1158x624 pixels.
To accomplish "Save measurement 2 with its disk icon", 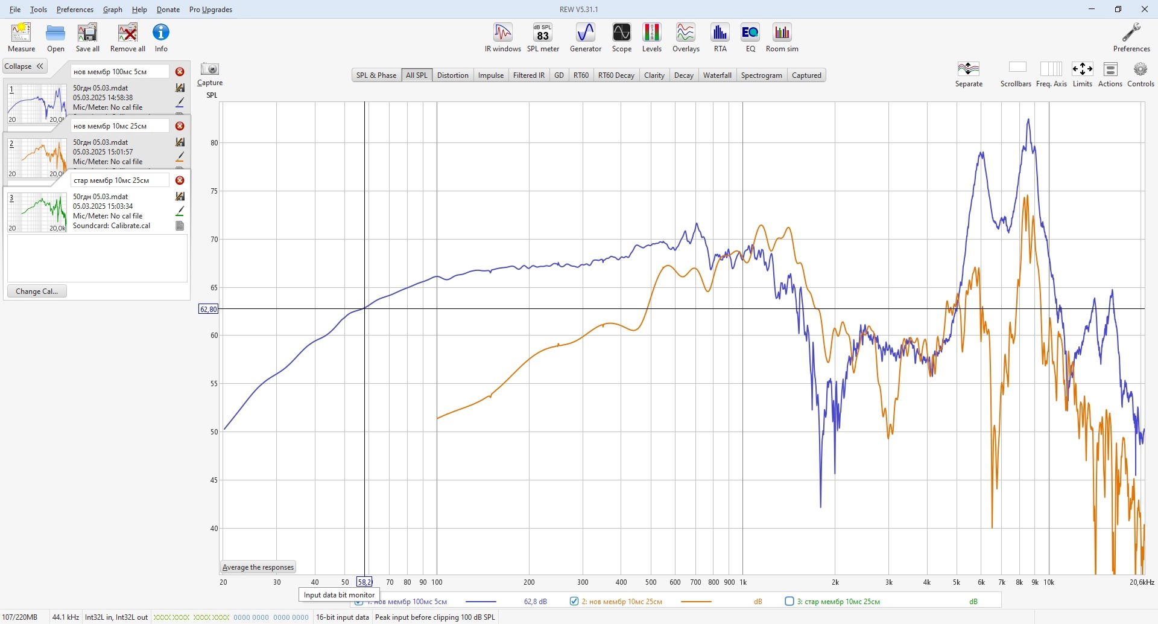I will 180,142.
